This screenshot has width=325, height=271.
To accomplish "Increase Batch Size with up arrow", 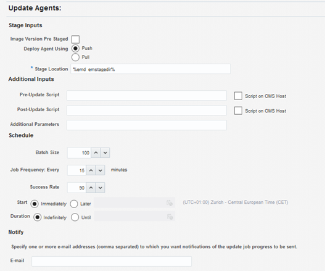I will pyautogui.click(x=96, y=152).
